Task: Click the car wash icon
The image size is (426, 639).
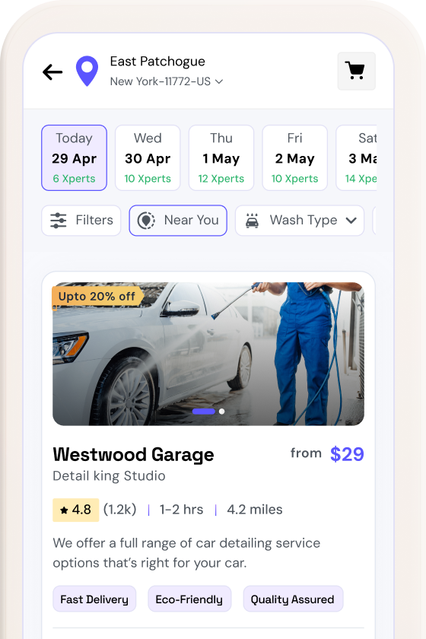Action: 252,221
